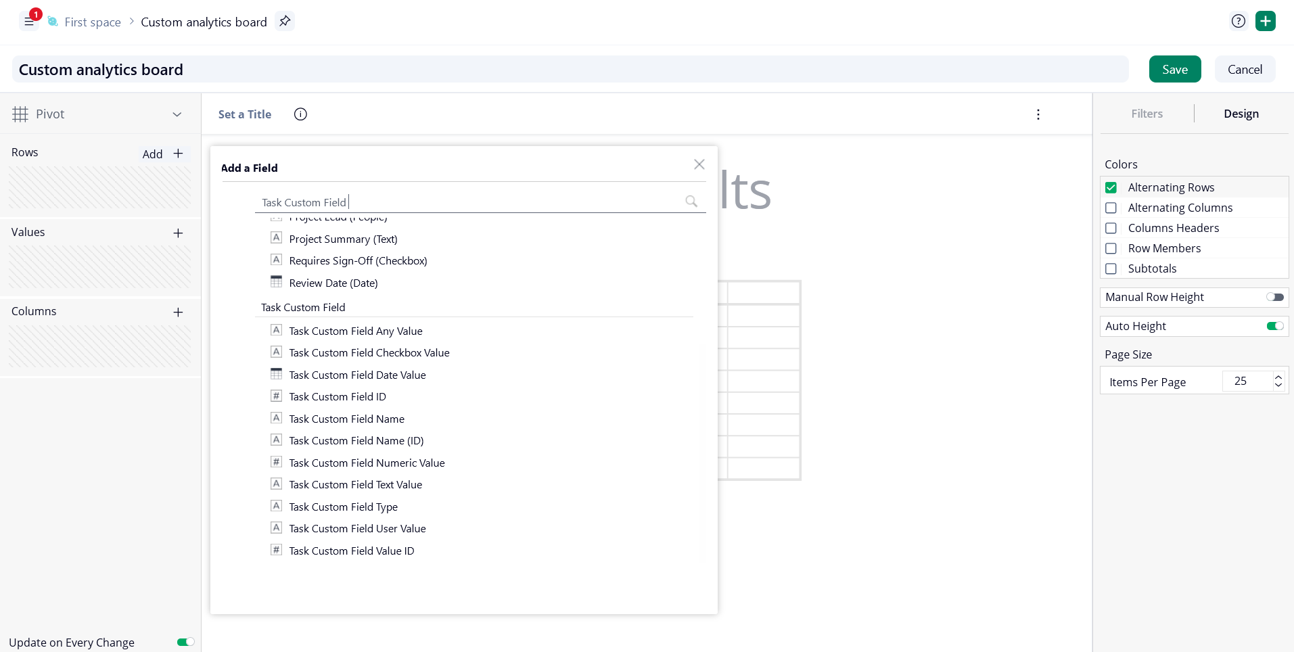Click the green plus create button
1294x652 pixels.
pos(1265,21)
